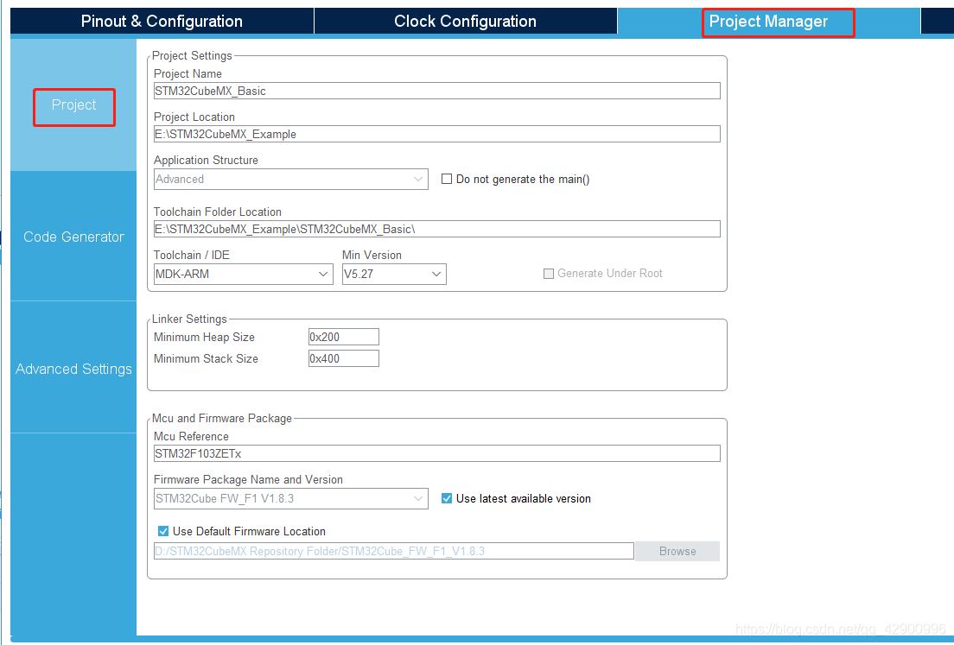954x645 pixels.
Task: Click the Minimum Heap Size label
Action: [x=204, y=337]
